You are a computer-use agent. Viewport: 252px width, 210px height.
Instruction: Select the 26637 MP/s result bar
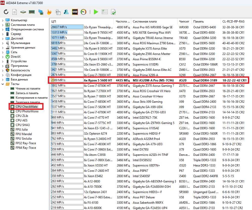tap(67, 27)
